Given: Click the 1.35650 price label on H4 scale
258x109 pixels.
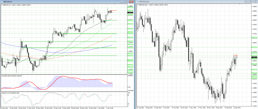Looking at the screenshot, I should point(130,6).
